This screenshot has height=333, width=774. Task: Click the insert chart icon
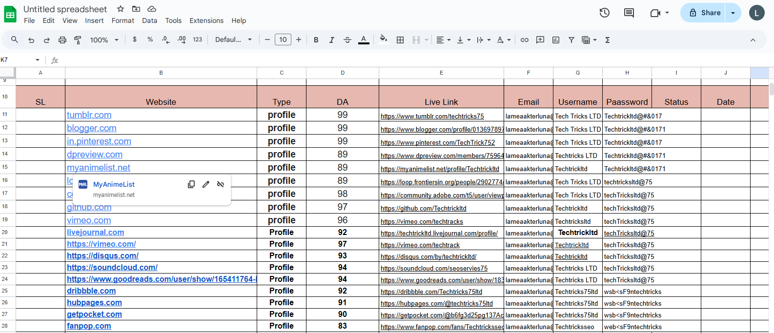[x=556, y=40]
